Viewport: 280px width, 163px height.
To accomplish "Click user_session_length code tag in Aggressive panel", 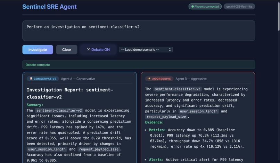I will 199,111.
